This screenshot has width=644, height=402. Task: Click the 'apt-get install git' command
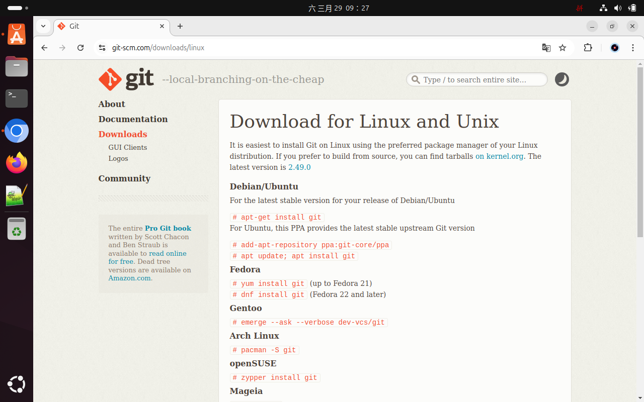click(277, 217)
